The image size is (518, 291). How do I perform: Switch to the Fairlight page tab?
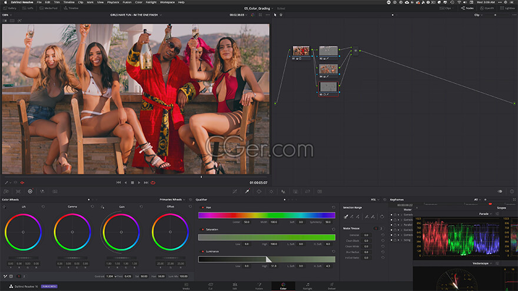pos(307,286)
